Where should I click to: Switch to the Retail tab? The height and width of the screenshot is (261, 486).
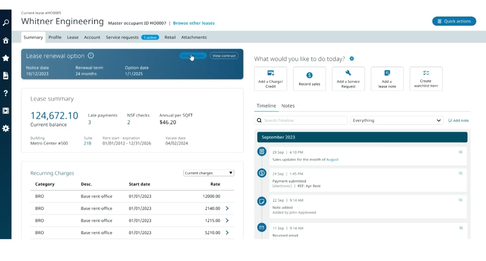(x=170, y=37)
